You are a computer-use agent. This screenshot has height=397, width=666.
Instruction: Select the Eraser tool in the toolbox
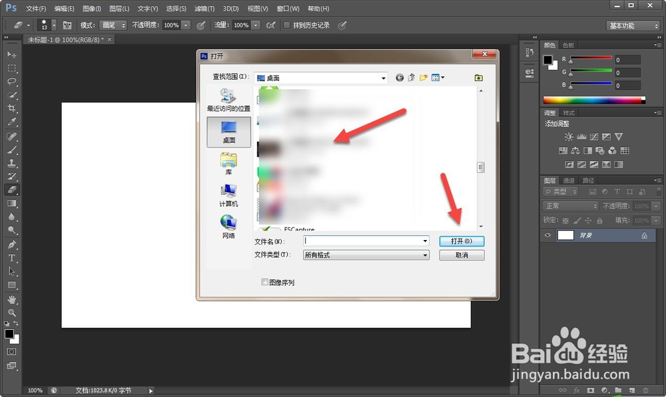[x=11, y=190]
